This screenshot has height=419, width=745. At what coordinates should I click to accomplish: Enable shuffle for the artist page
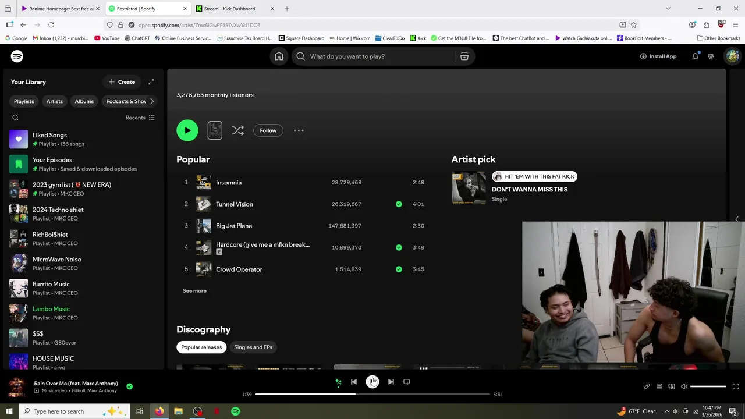tap(238, 130)
